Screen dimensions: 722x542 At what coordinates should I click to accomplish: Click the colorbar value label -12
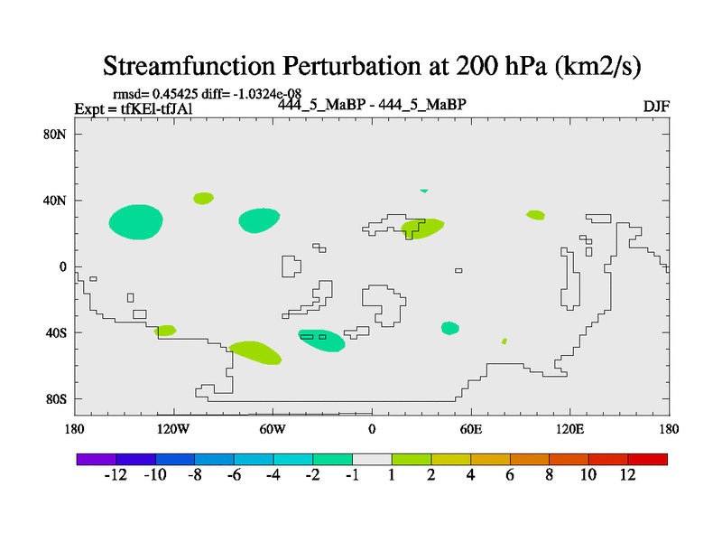(x=116, y=475)
